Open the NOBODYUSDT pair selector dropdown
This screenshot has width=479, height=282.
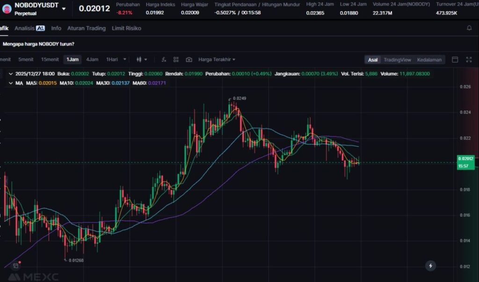64,8
